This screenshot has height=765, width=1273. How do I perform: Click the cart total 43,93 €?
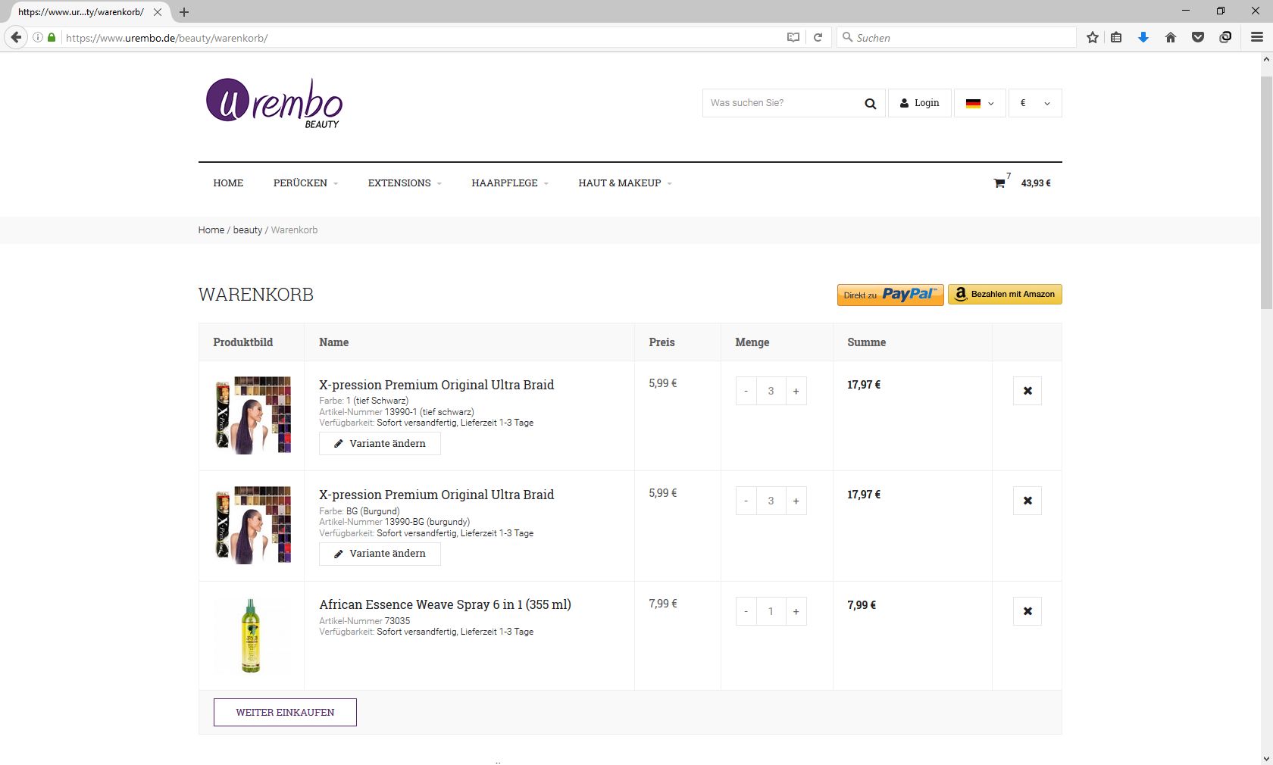(1036, 183)
